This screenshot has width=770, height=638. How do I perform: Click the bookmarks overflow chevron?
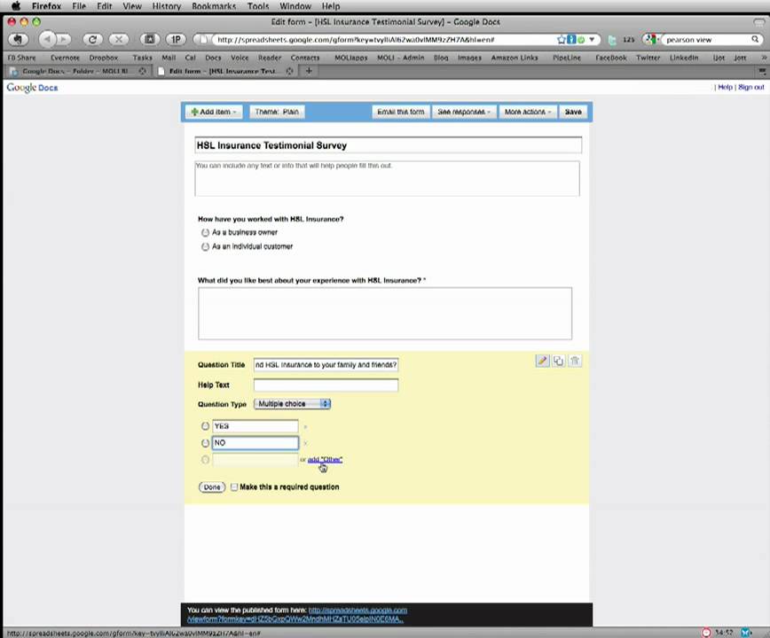coord(764,58)
